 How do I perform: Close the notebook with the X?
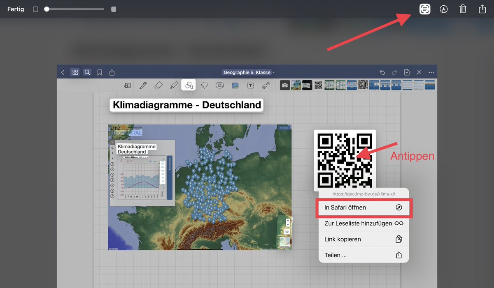419,72
